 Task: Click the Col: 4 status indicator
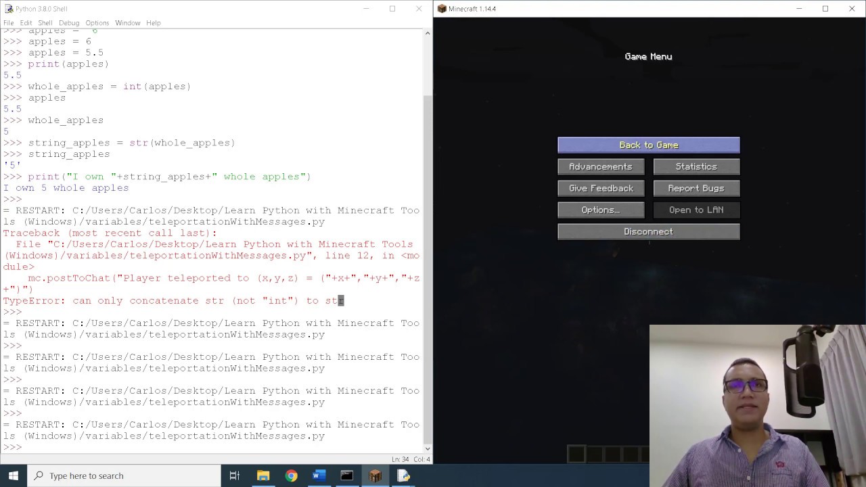coord(422,459)
